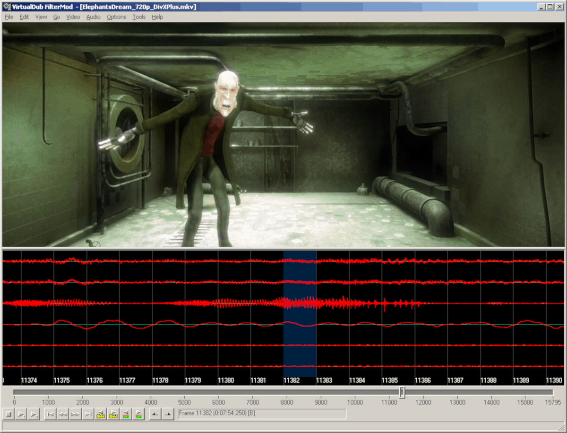Click frame label 11388 in the audio display
This screenshot has width=567, height=433.
pos(489,380)
